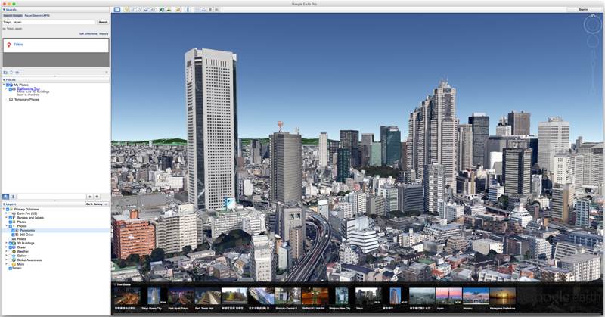This screenshot has width=605, height=317.
Task: Click the copy-to-My-Places folder icon below results
Action: (5, 72)
